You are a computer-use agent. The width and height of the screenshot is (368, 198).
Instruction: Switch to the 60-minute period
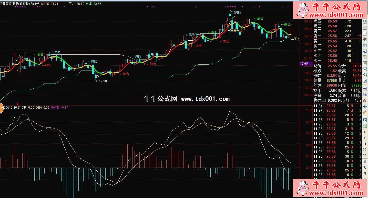click(364, 155)
